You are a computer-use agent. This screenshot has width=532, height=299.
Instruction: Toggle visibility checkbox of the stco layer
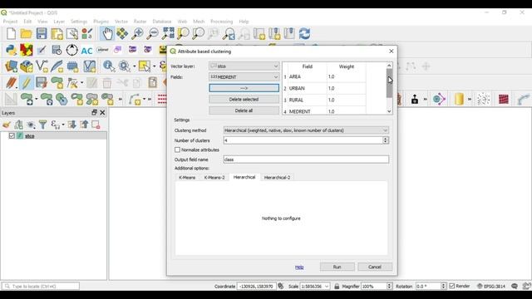[x=12, y=135]
